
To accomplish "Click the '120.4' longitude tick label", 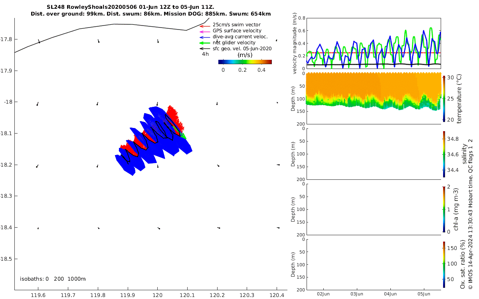I will (277, 295).
